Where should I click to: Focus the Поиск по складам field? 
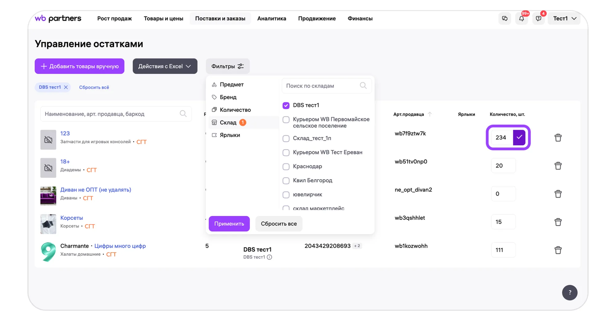click(x=322, y=86)
